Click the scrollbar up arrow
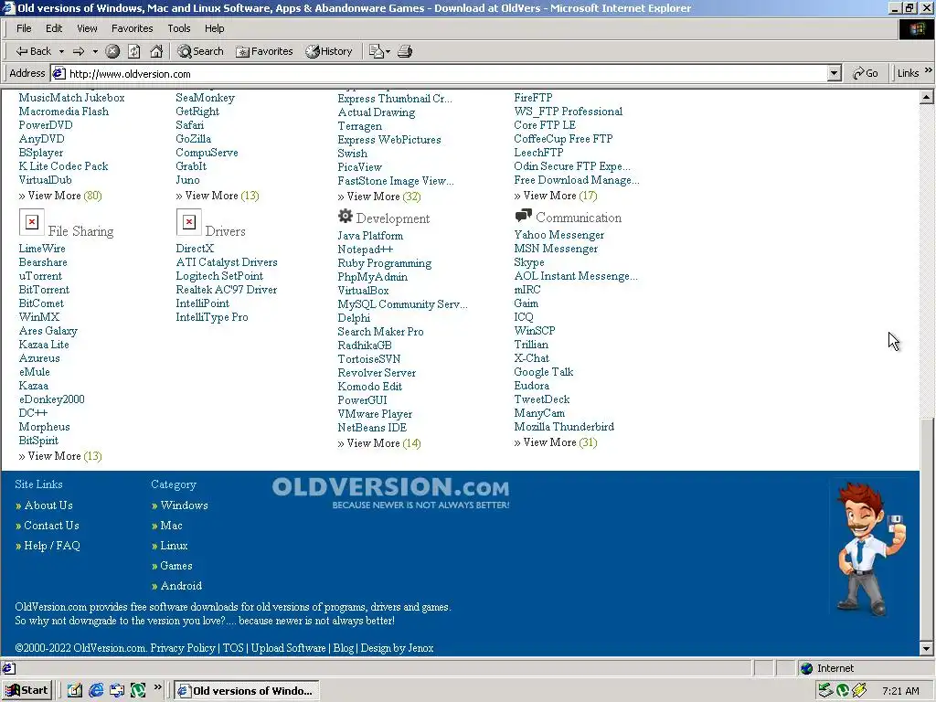 coord(927,97)
